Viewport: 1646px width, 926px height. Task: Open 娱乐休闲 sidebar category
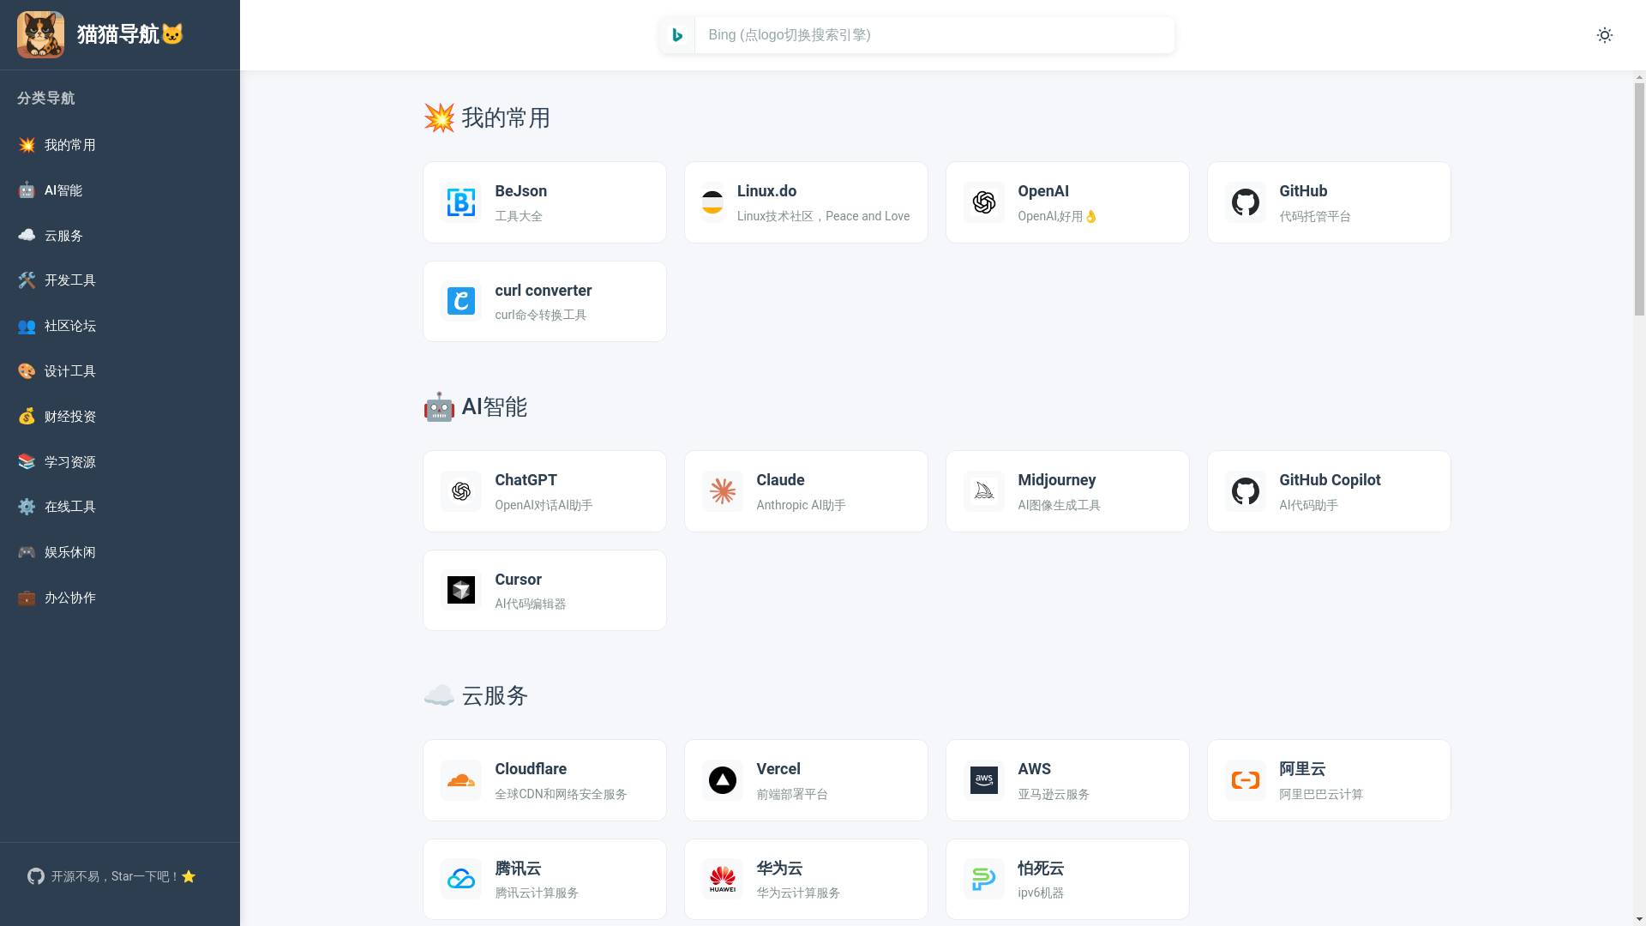[70, 552]
